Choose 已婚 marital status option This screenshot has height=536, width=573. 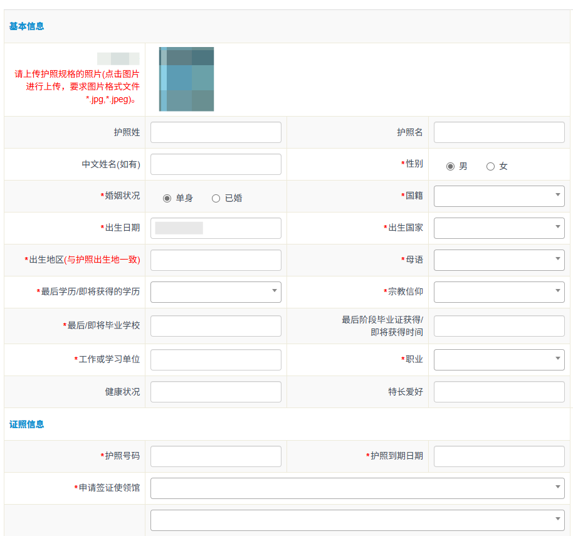point(216,198)
